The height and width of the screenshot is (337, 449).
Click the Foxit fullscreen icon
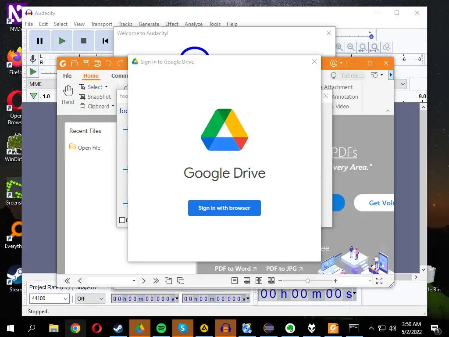coord(379,281)
